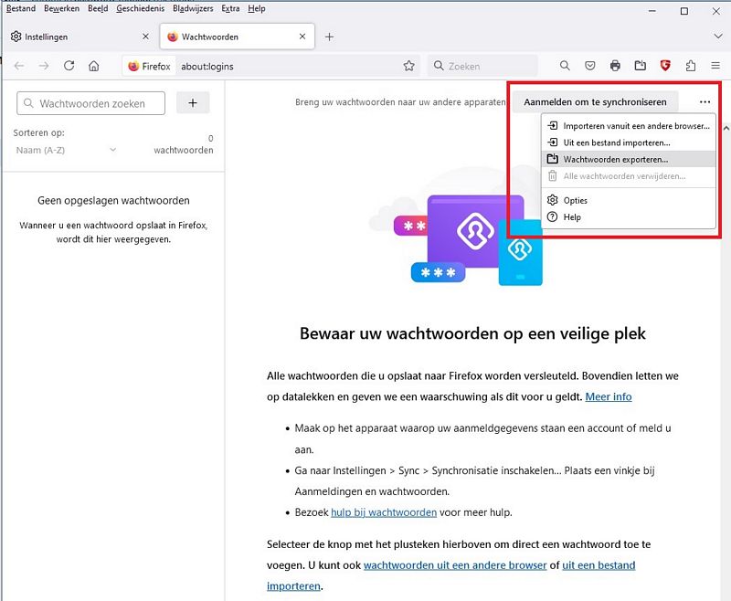Click the Back navigation arrow

19,66
